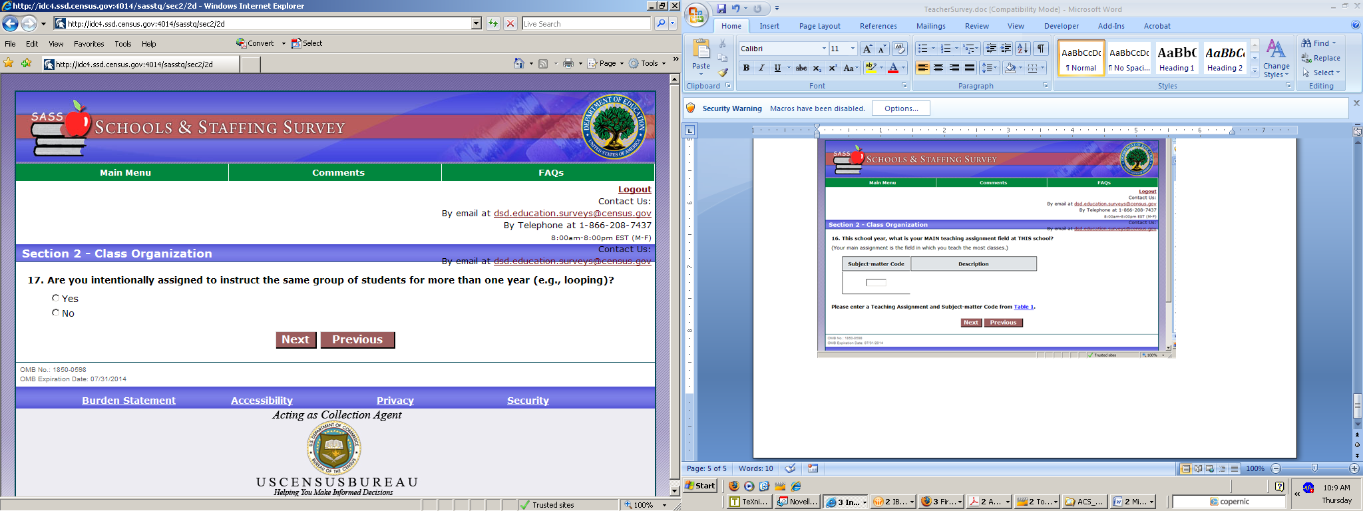Open the font size dropdown in Word
Viewport: 1363px width, 511px height.
pos(853,49)
